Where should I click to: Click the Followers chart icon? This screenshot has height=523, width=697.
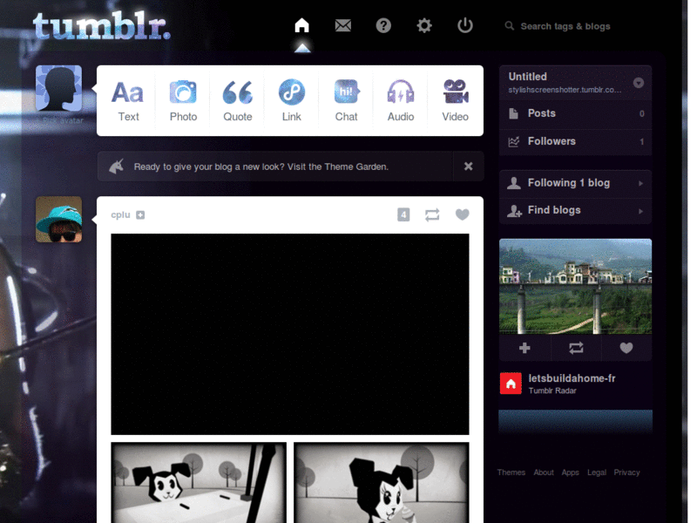pyautogui.click(x=513, y=142)
